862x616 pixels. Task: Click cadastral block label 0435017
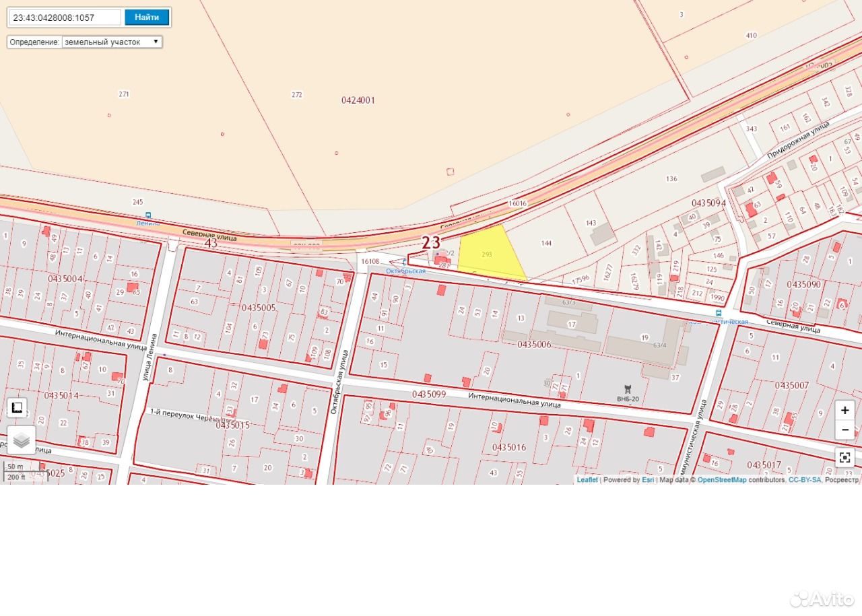point(764,465)
